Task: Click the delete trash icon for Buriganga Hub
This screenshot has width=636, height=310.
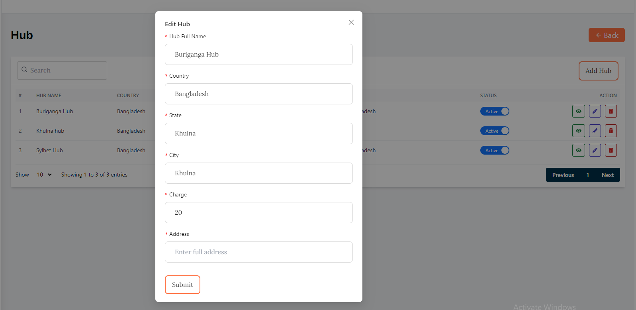Action: pos(611,111)
